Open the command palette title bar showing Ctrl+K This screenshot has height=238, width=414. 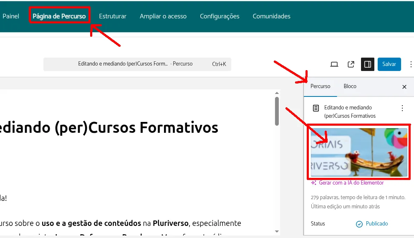tap(137, 64)
